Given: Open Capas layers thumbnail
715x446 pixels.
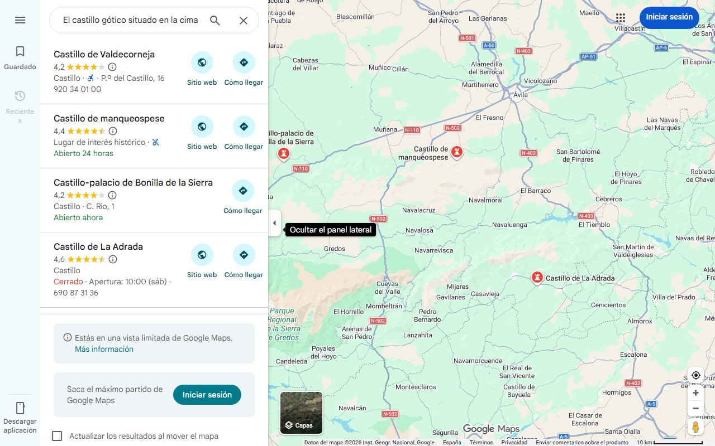Looking at the screenshot, I should [301, 413].
